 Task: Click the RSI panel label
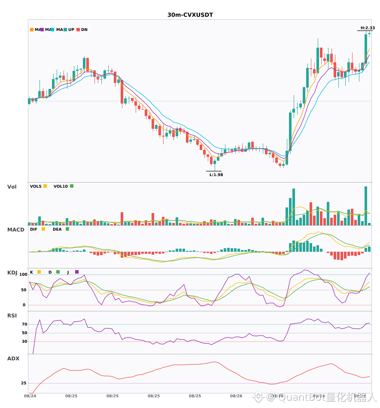pos(12,316)
